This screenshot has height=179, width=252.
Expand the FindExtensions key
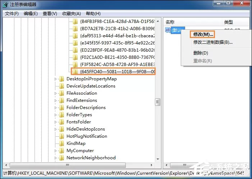[55, 100]
